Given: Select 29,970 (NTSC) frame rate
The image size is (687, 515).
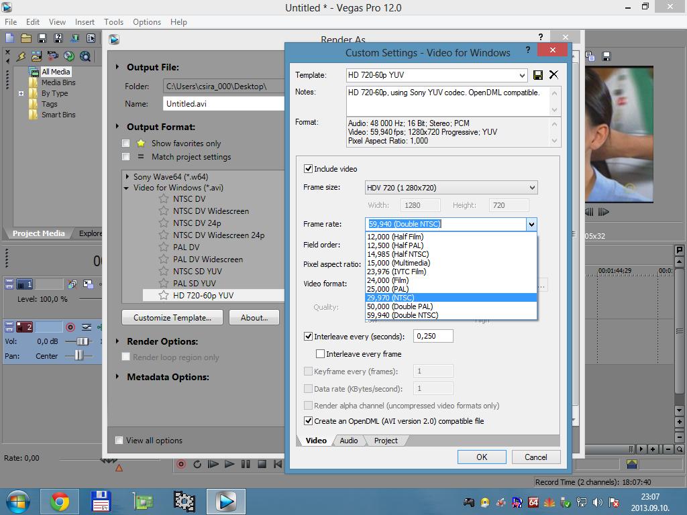Looking at the screenshot, I should pyautogui.click(x=452, y=298).
